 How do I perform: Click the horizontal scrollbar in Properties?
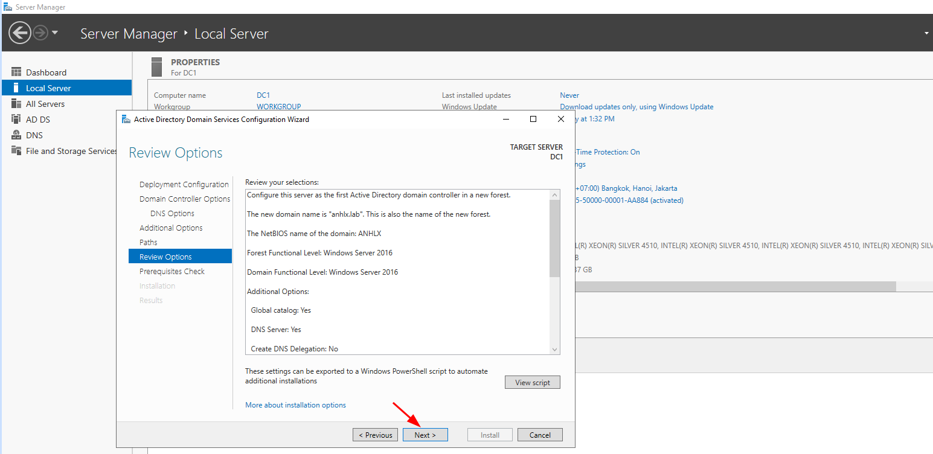[725, 286]
